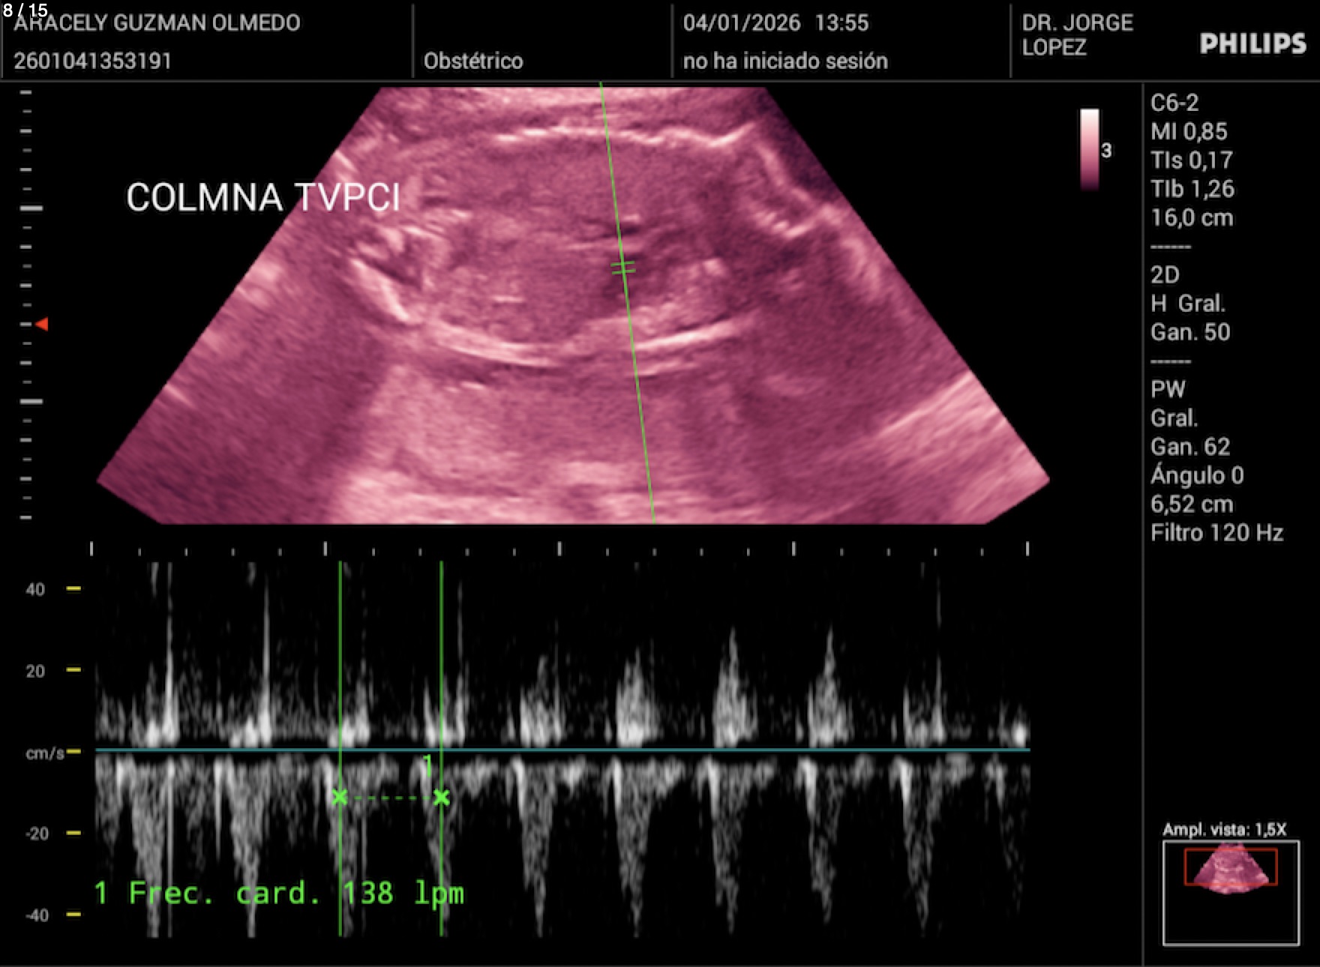This screenshot has width=1320, height=967.
Task: Click the Filtro 120 Hz setting
Action: [x=1216, y=533]
